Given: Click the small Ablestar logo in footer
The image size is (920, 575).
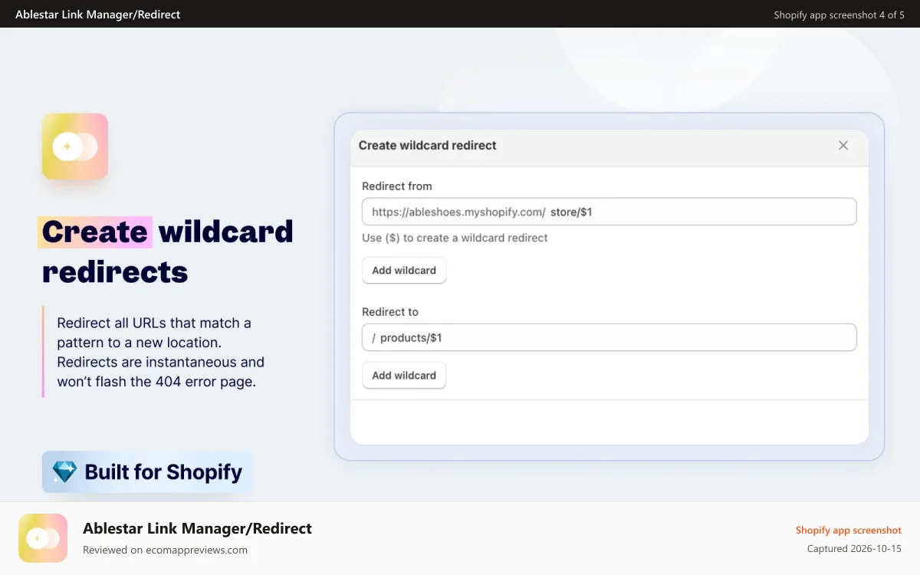Looking at the screenshot, I should 43,538.
